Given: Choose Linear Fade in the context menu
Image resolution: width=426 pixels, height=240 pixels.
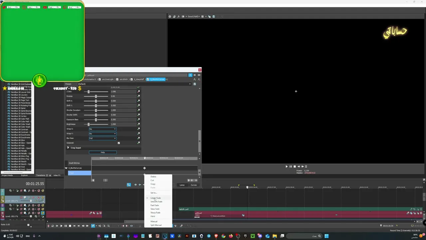Looking at the screenshot, I should click(155, 198).
